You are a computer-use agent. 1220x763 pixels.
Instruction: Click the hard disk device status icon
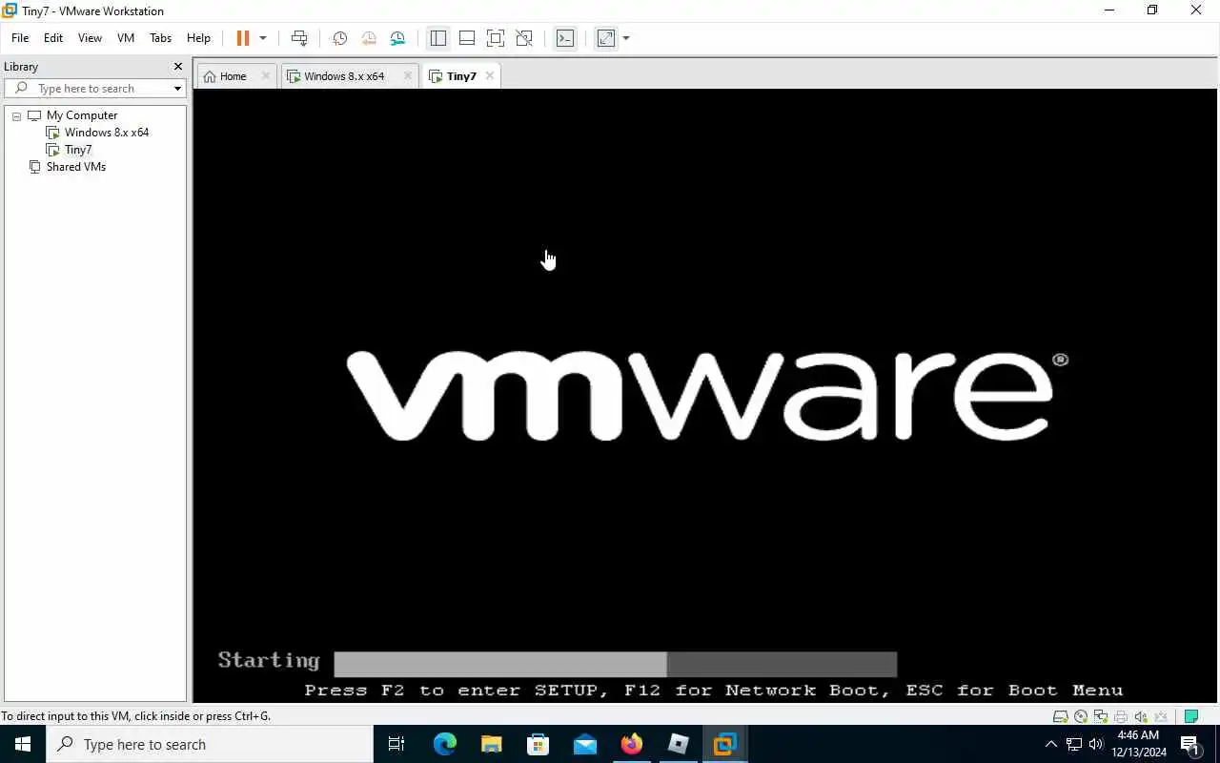pyautogui.click(x=1060, y=716)
